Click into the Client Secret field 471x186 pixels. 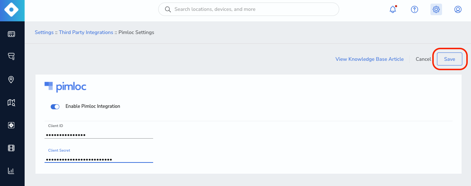point(99,159)
